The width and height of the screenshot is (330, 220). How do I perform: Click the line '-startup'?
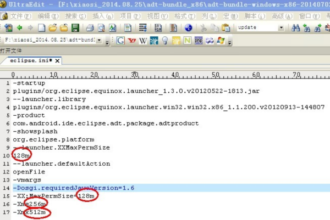click(x=29, y=83)
